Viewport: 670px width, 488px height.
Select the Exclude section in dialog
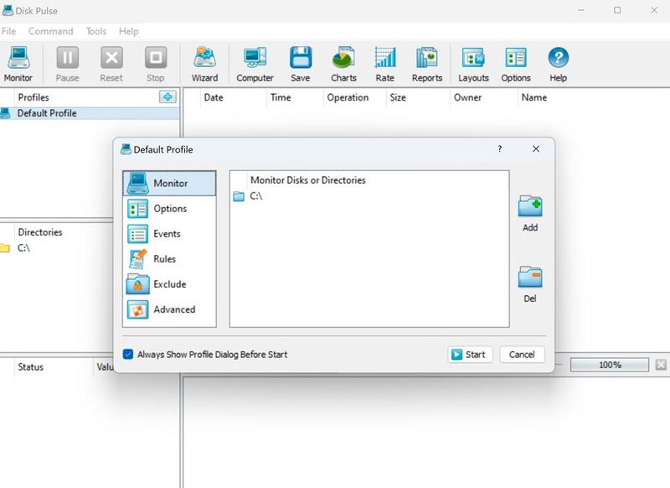point(169,284)
